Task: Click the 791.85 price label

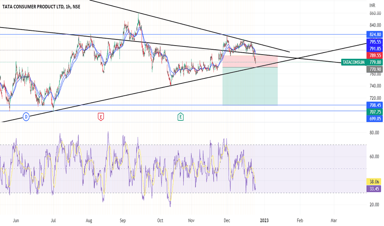Action: pos(375,48)
